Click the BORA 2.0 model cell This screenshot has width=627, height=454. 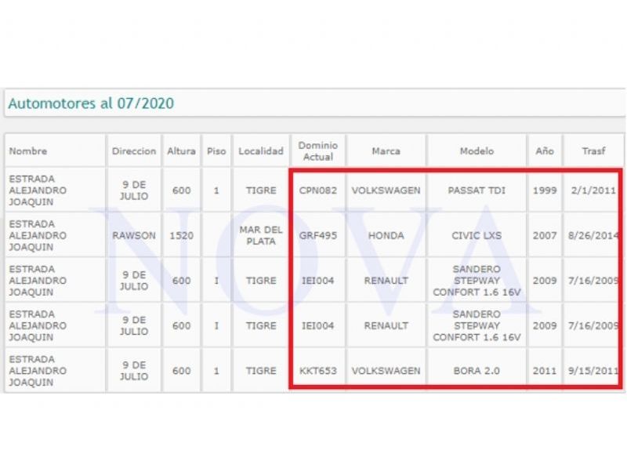477,371
